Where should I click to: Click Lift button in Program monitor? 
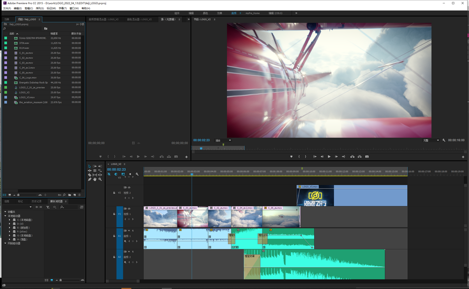pos(352,157)
